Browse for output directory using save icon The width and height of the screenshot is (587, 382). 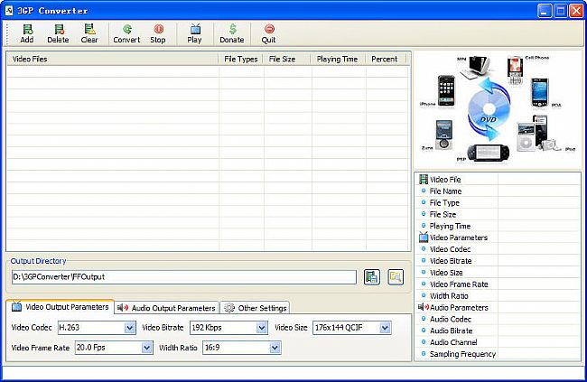(371, 277)
